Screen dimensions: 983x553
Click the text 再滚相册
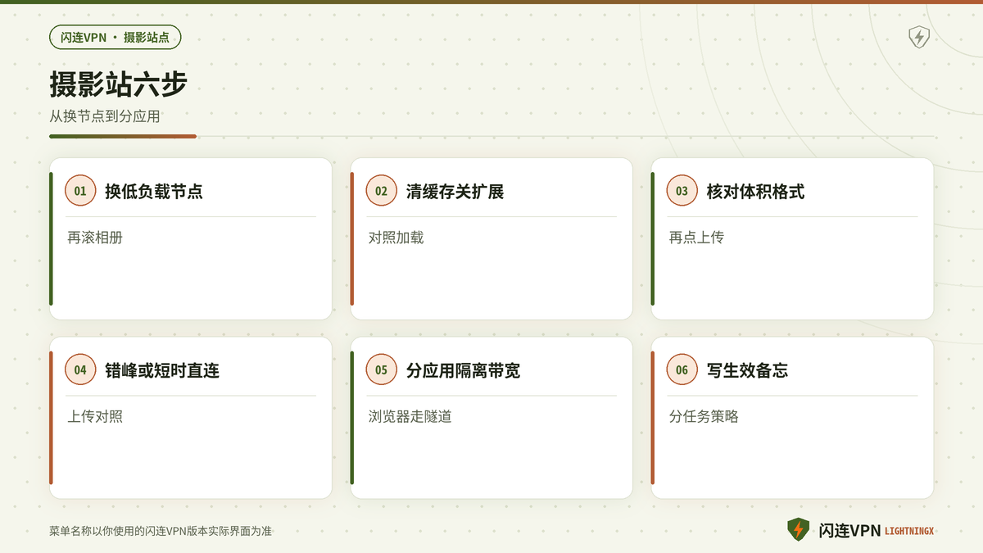pos(95,238)
